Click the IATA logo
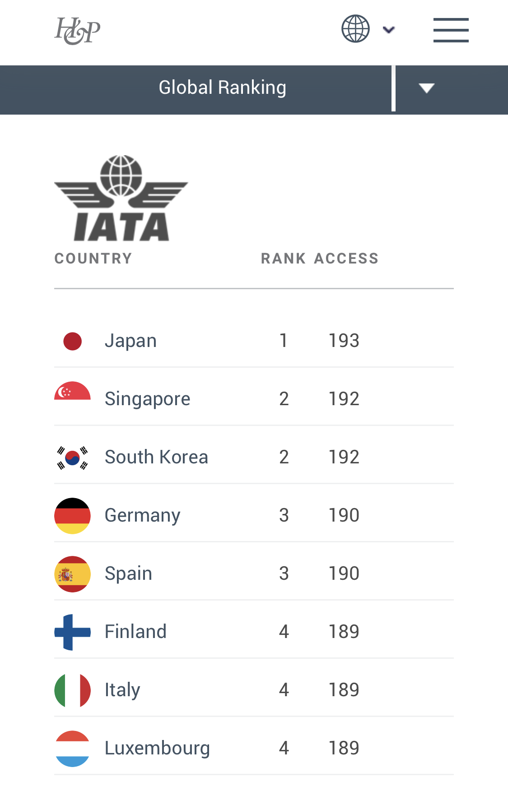Image resolution: width=508 pixels, height=786 pixels. click(121, 198)
